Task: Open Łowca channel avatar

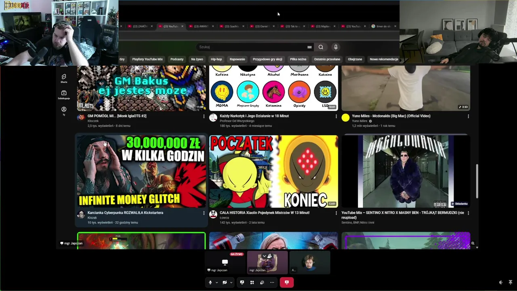Action: pyautogui.click(x=213, y=214)
